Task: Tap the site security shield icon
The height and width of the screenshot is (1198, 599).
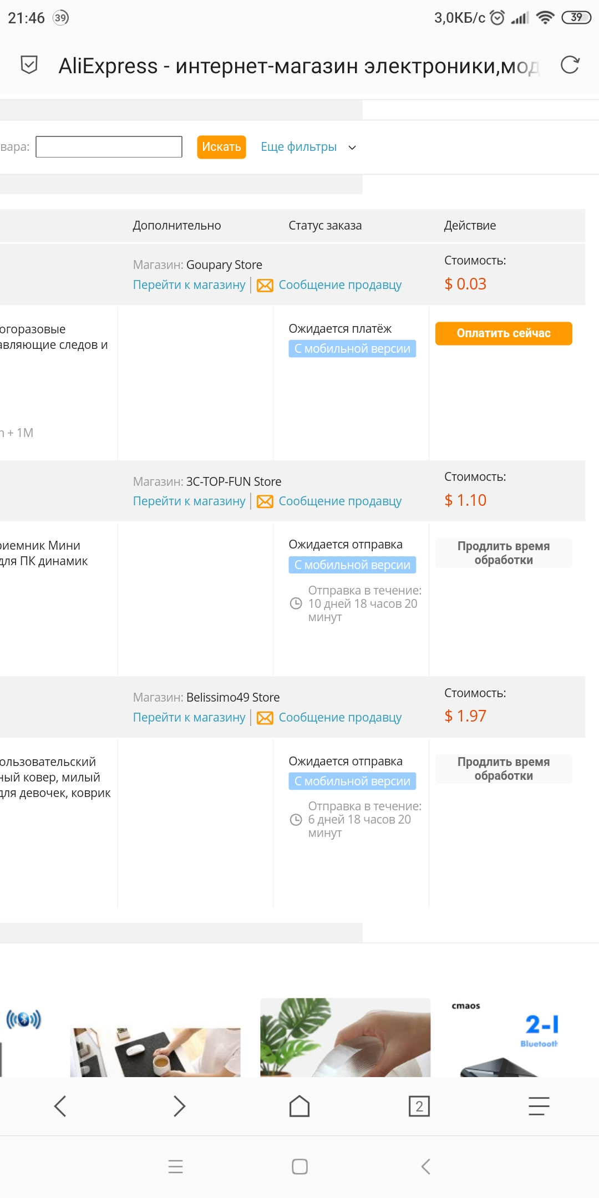Action: (x=29, y=65)
